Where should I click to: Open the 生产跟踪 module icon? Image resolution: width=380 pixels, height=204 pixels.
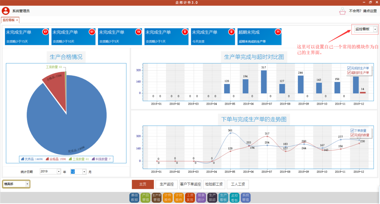212,197
